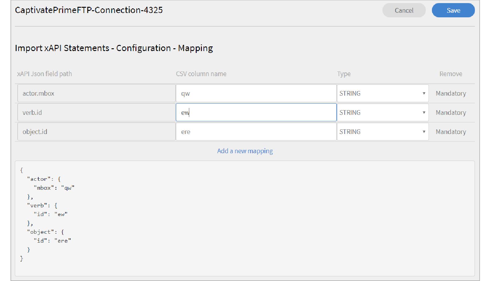Click the "verb": { line in JSON preview
Viewport: 495px width, 281px height.
click(x=42, y=205)
